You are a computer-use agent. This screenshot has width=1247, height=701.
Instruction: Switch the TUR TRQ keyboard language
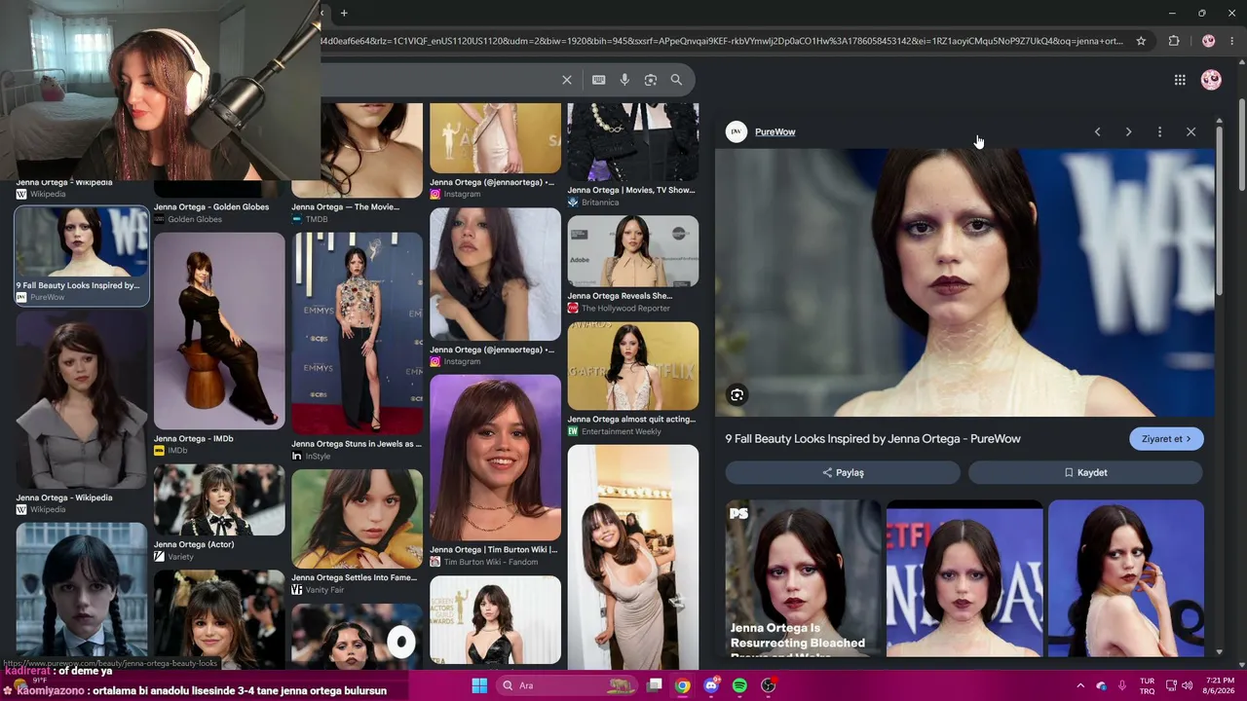click(x=1147, y=685)
